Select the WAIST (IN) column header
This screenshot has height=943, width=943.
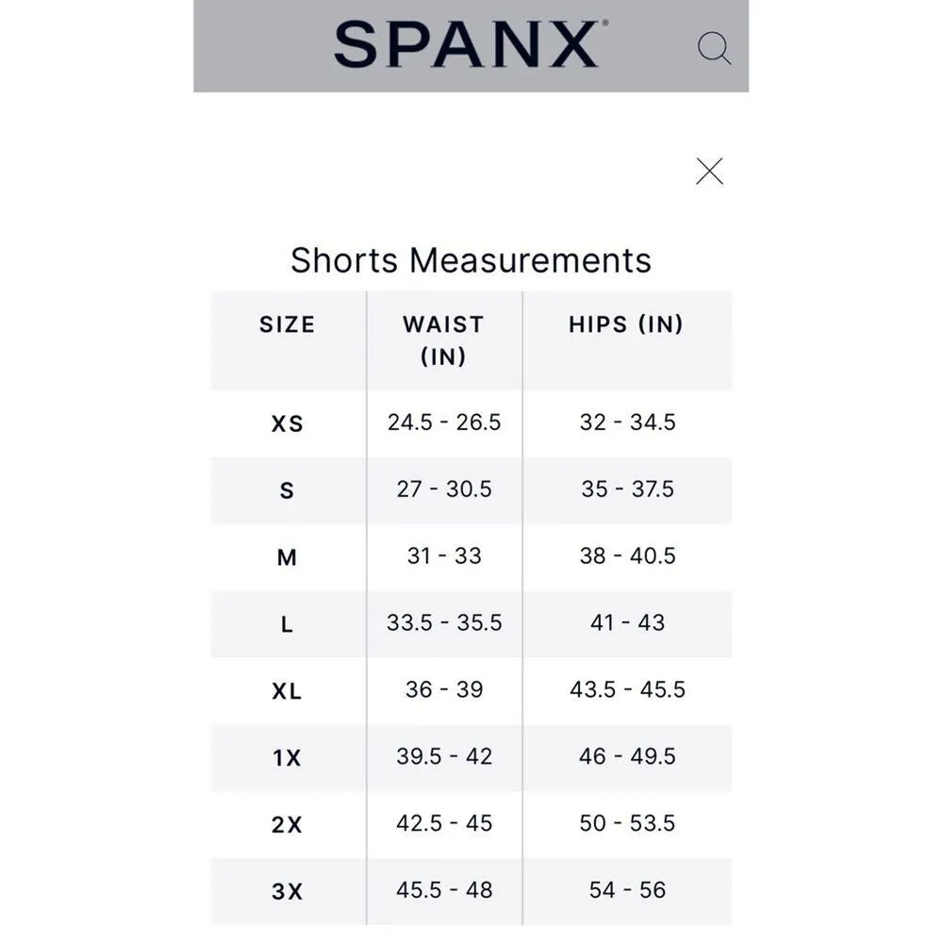443,339
